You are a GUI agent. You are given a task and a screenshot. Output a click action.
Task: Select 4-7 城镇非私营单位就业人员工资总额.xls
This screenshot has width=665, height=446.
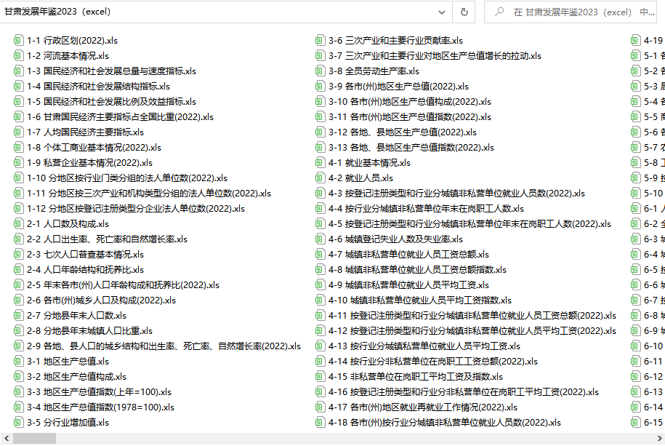coord(409,255)
